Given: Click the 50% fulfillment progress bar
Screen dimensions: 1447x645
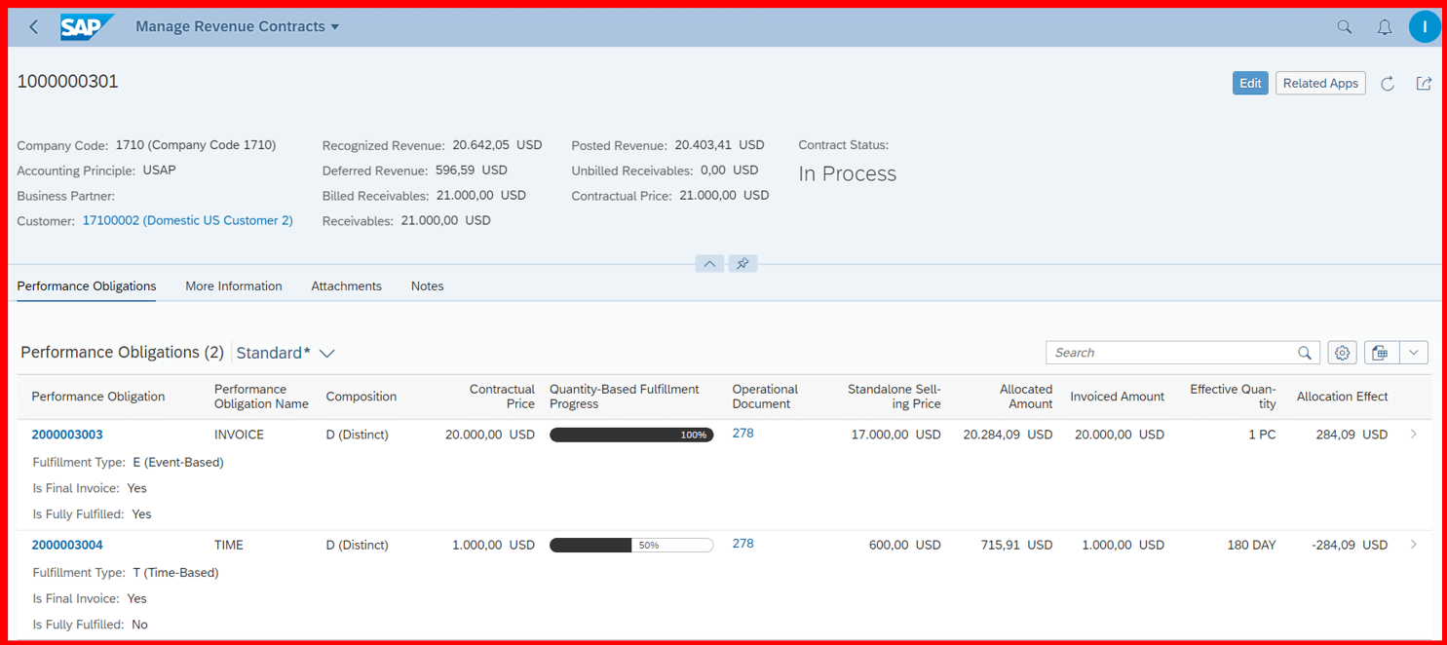Looking at the screenshot, I should click(x=631, y=545).
